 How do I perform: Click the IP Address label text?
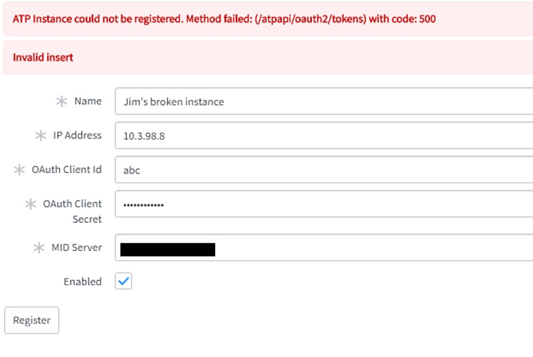coord(78,135)
